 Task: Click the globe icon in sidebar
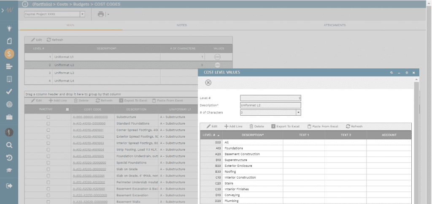9,104
